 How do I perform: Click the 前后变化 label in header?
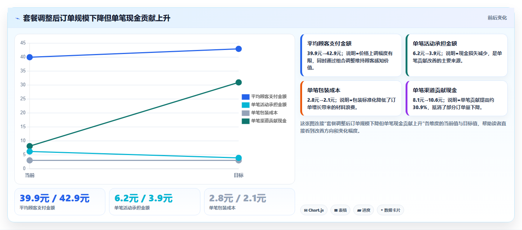[x=497, y=18]
